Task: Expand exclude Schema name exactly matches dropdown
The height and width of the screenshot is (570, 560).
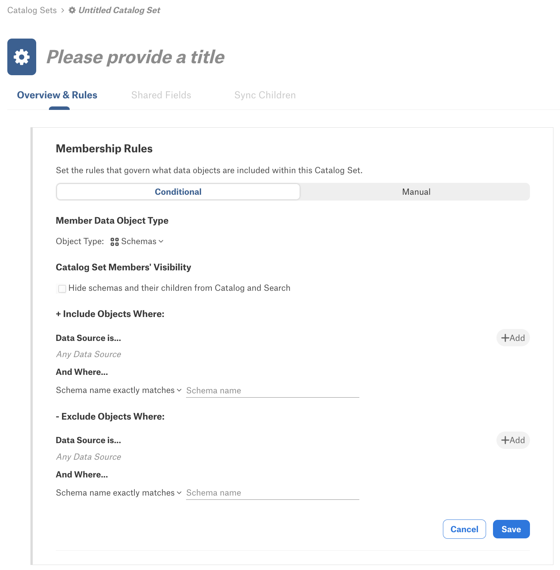Action: 119,493
